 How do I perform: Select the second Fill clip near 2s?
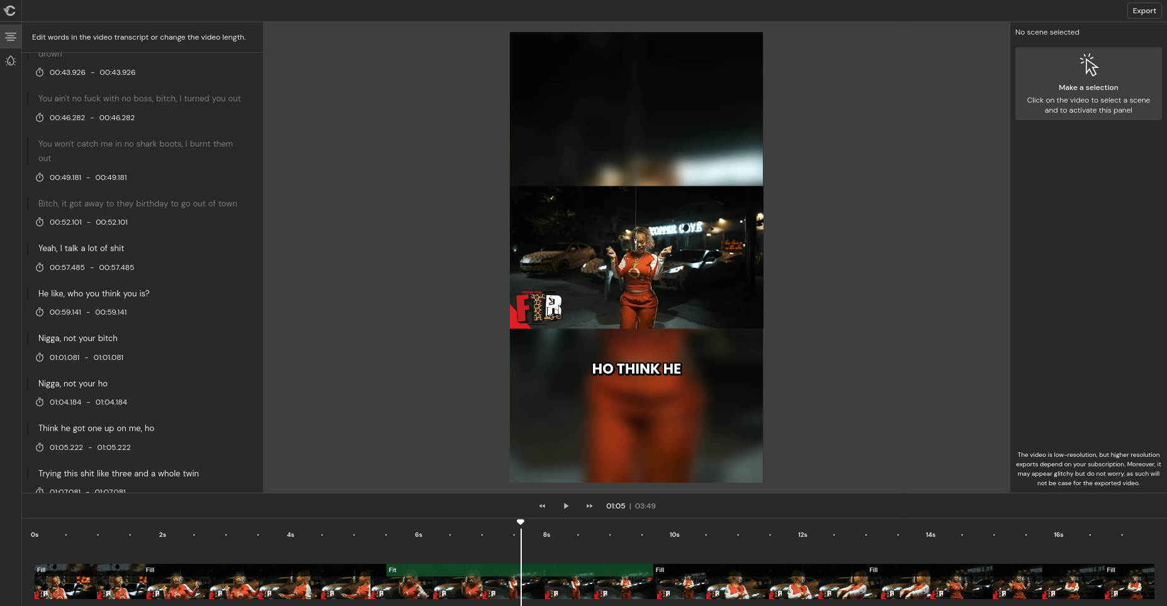265,582
